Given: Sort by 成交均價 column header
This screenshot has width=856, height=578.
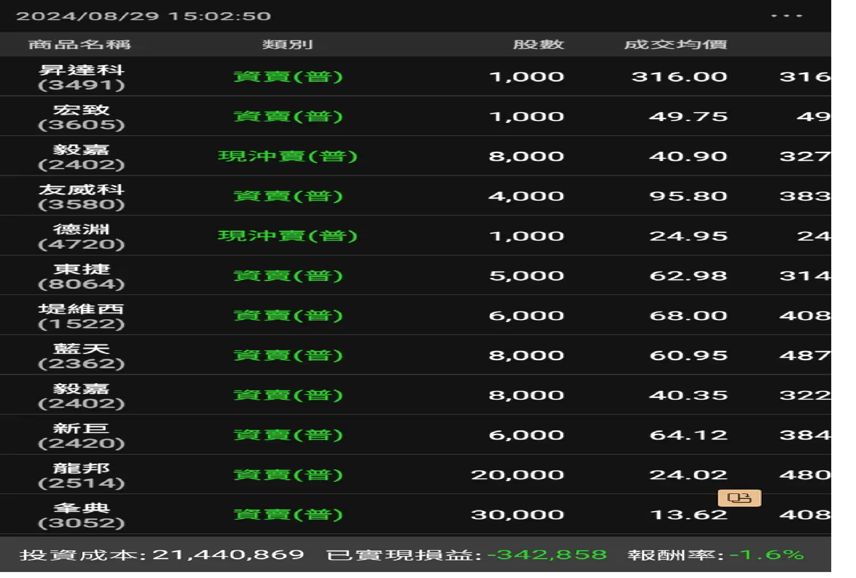Looking at the screenshot, I should click(676, 44).
